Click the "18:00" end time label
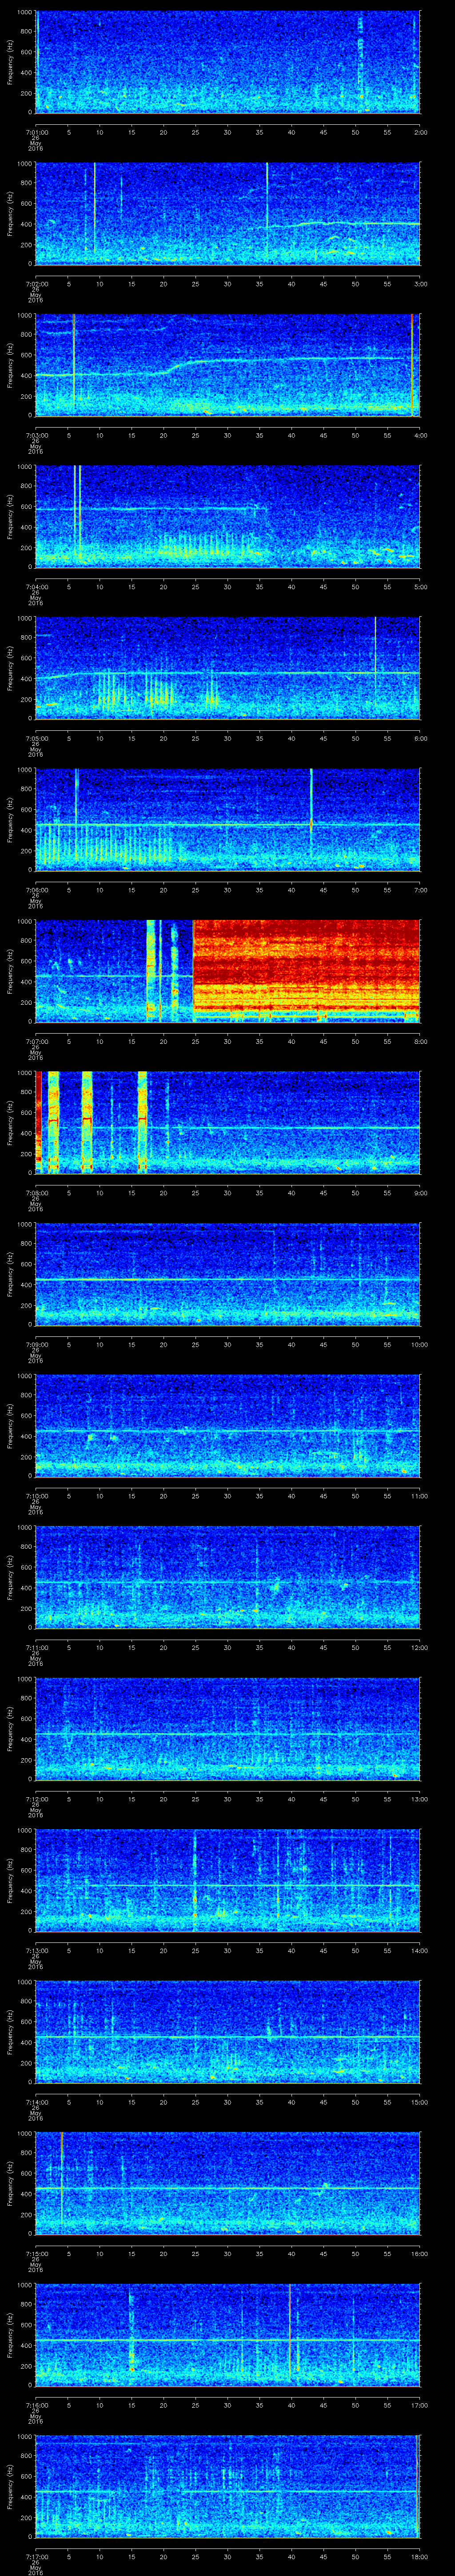Image resolution: width=455 pixels, height=2576 pixels. click(x=419, y=2556)
